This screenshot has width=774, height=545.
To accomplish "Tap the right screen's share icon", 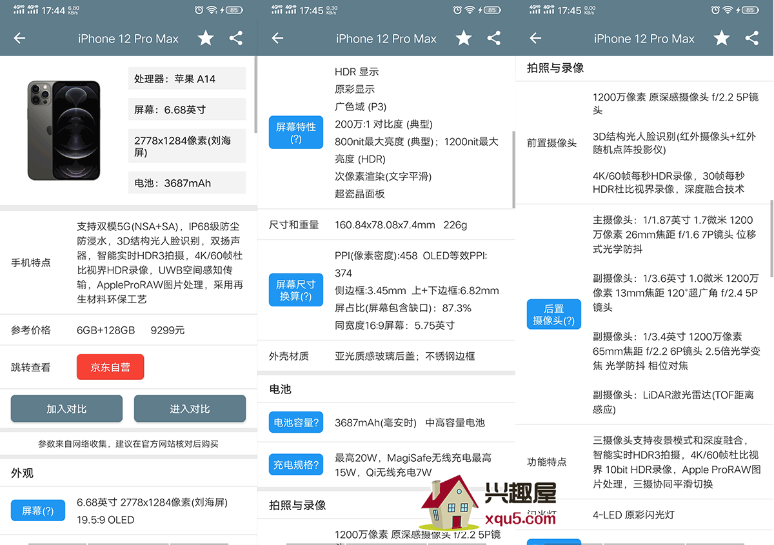I will tap(752, 39).
